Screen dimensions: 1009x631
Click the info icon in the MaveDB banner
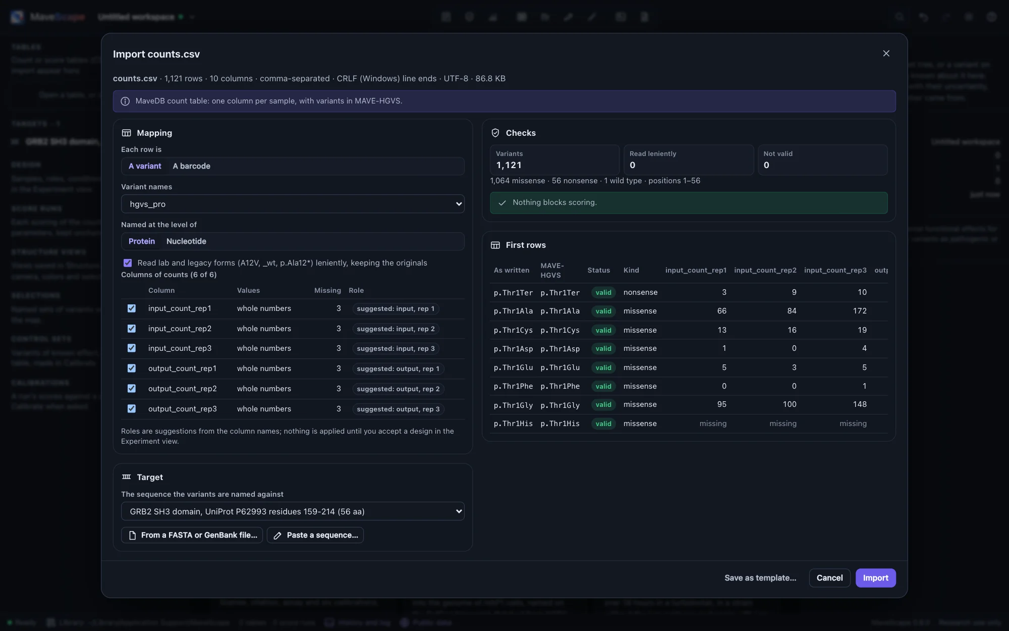click(x=125, y=101)
